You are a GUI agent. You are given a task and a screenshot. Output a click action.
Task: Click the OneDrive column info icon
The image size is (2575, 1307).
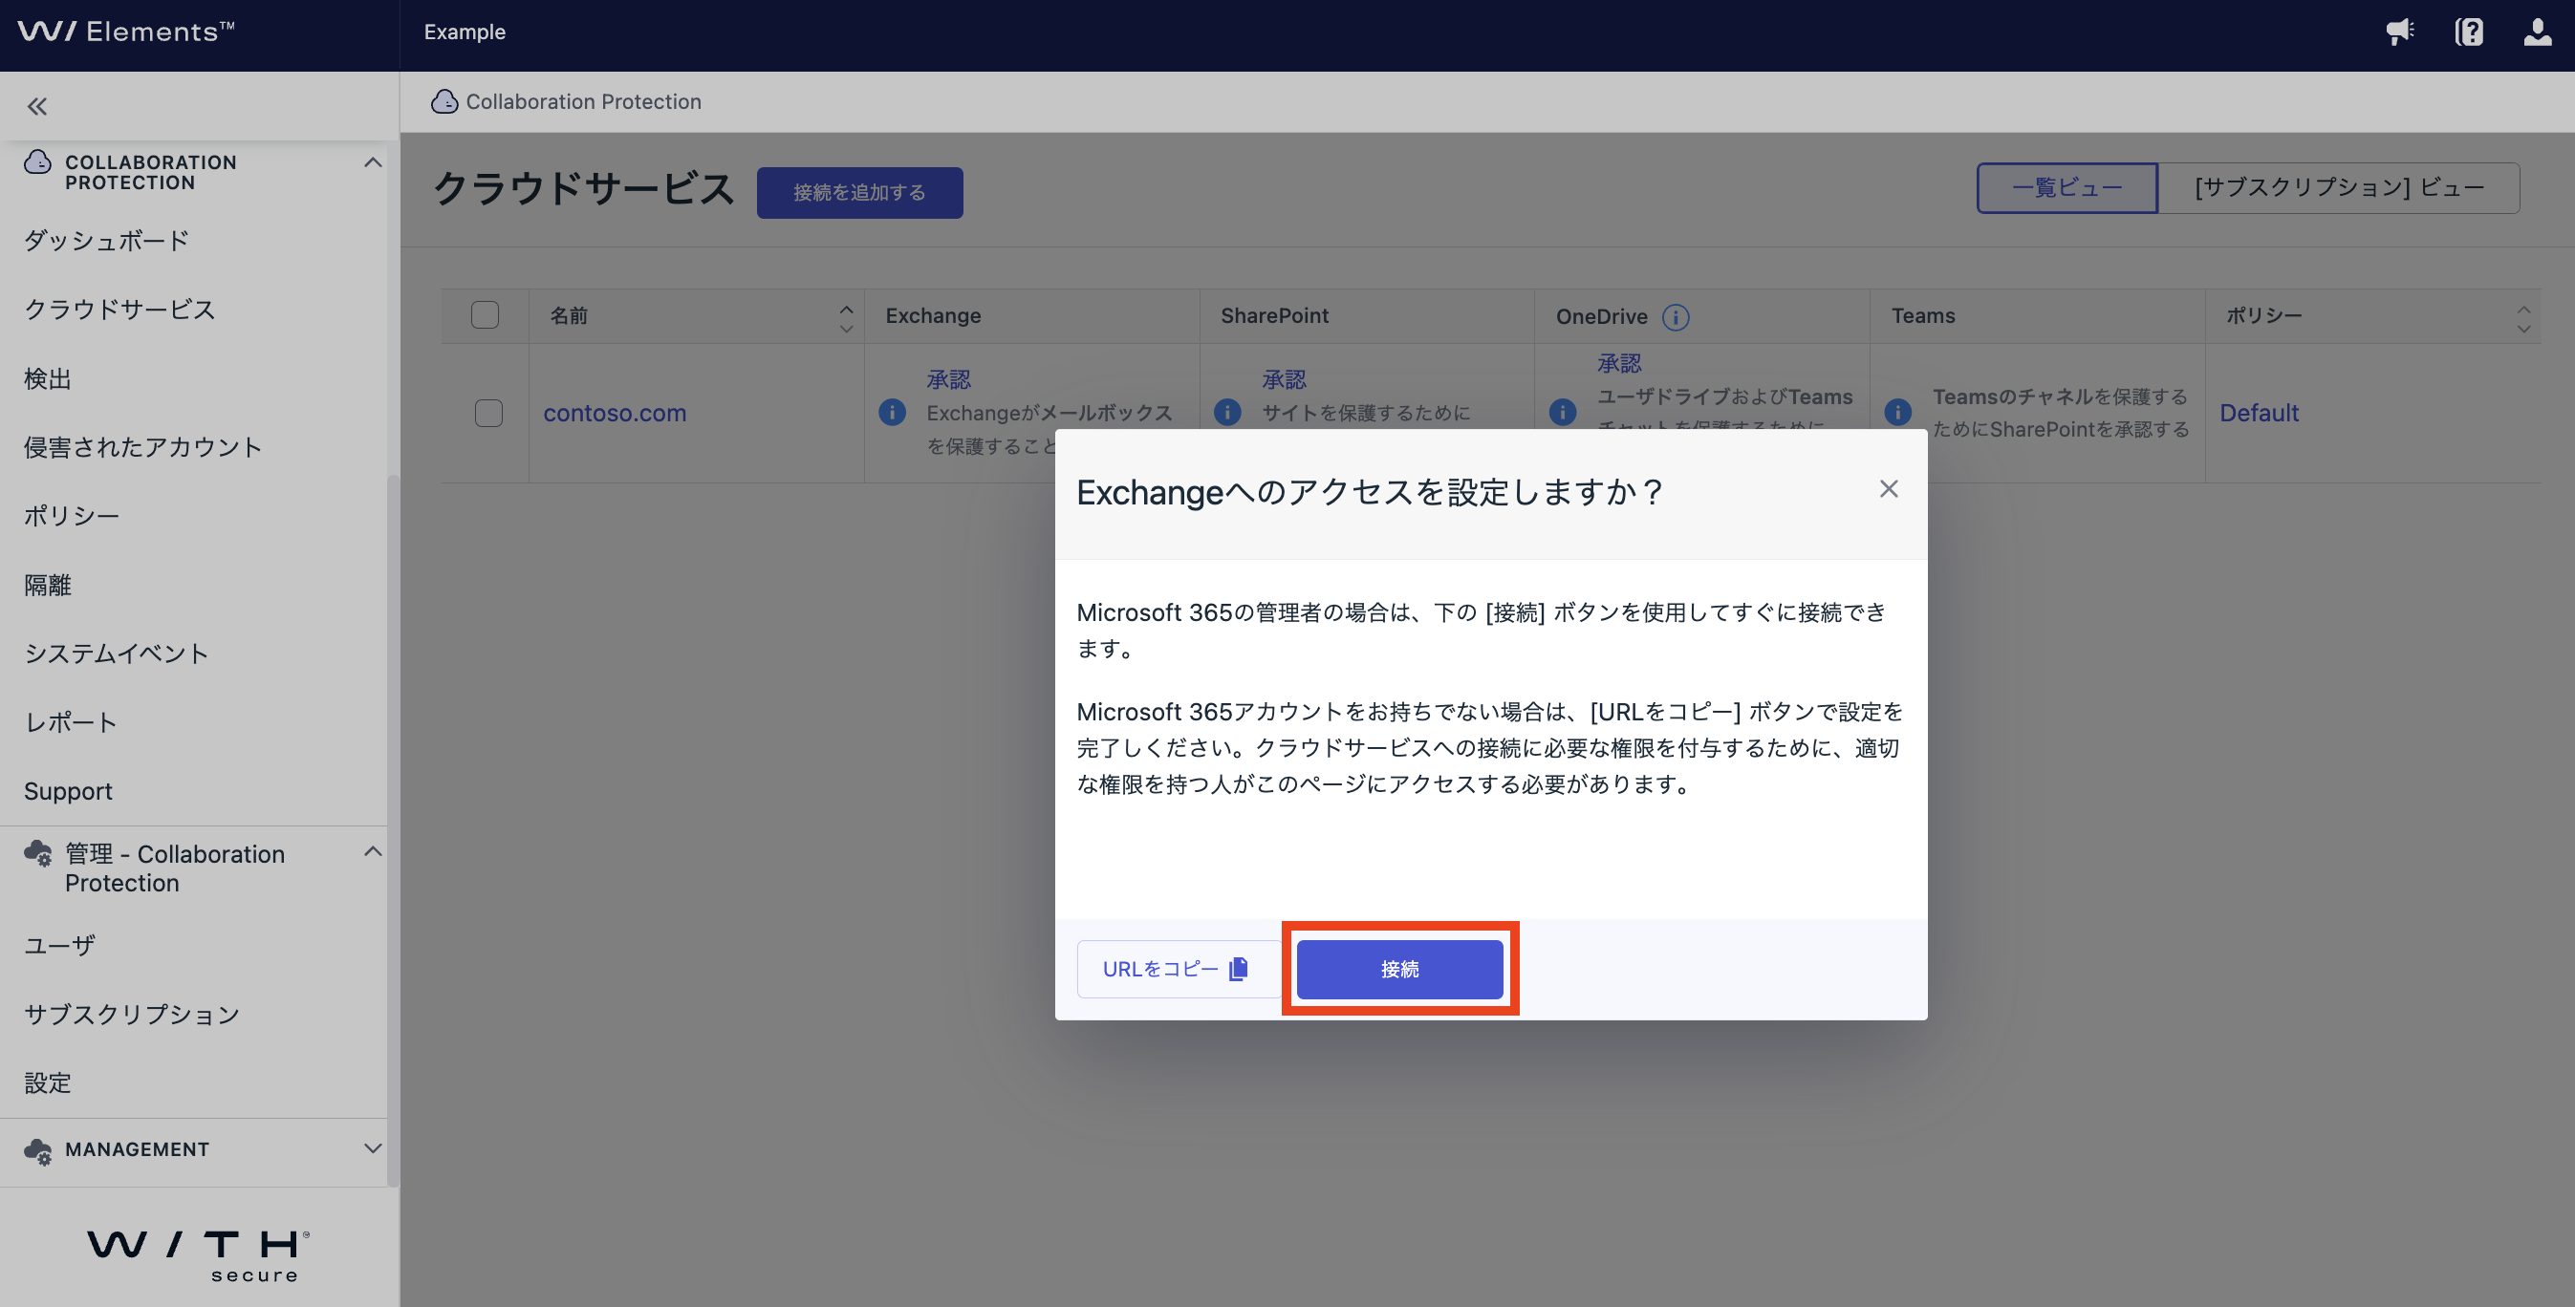point(1676,317)
